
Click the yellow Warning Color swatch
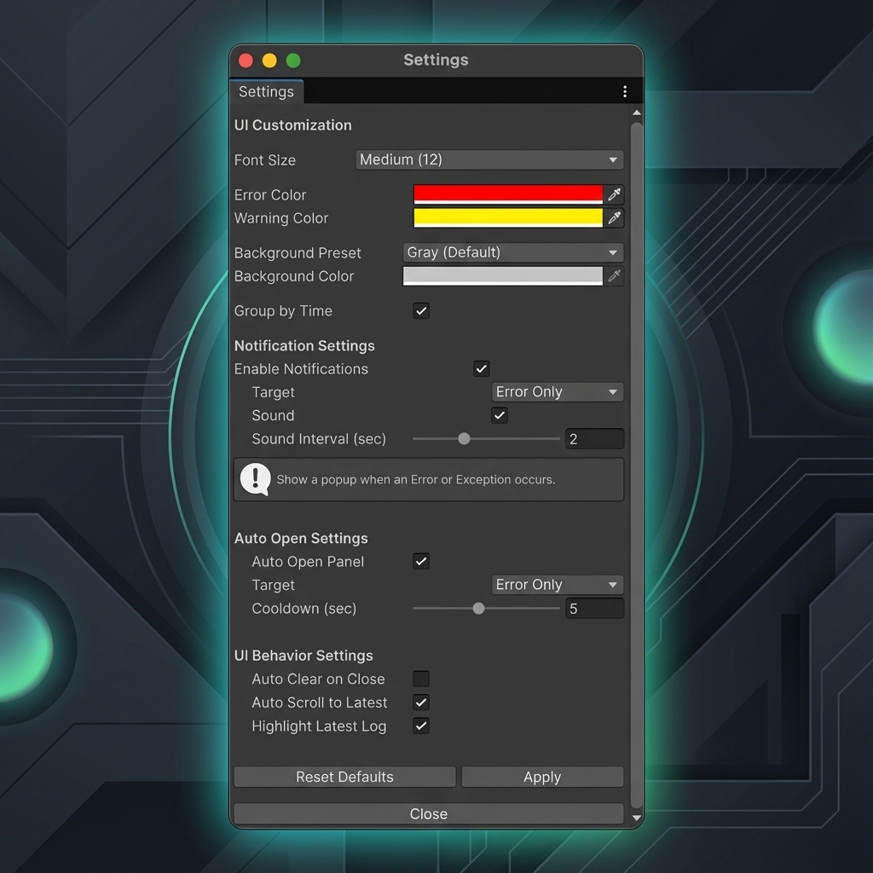click(x=508, y=217)
